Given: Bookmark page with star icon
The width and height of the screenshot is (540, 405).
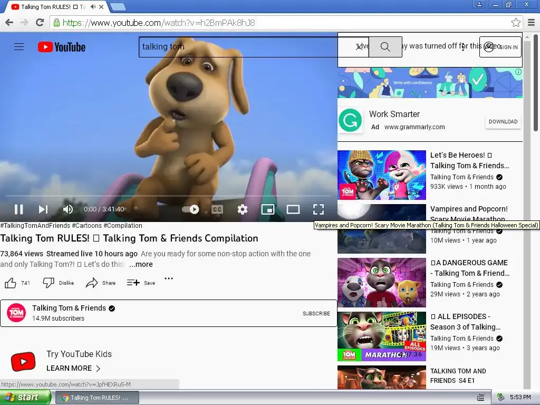Looking at the screenshot, I should 516,22.
